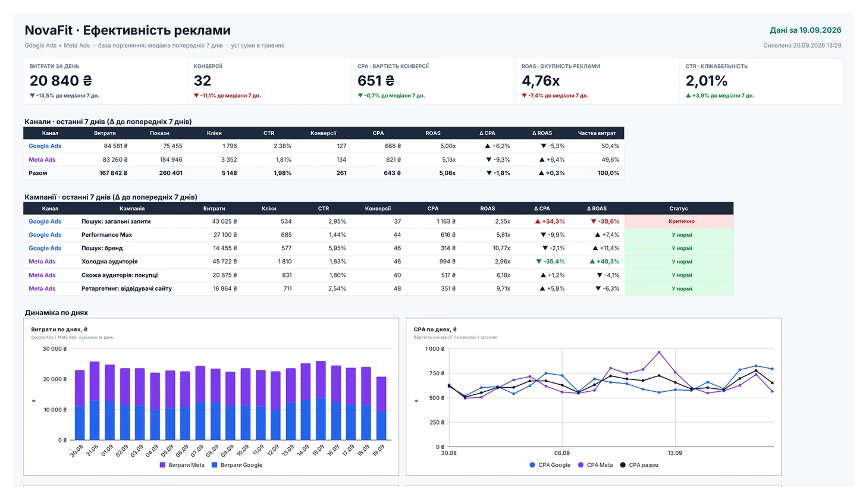Click У нормі status in Performance Max row

click(x=679, y=235)
